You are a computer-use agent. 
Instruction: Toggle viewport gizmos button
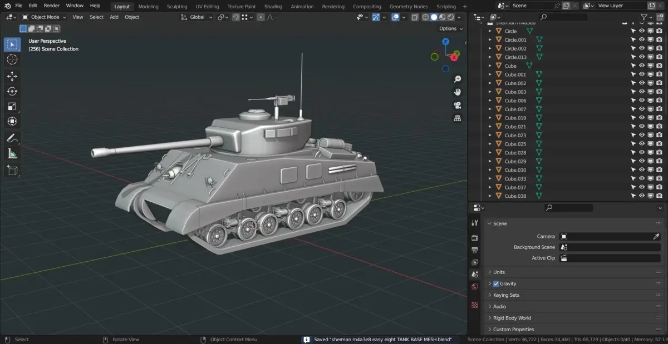click(376, 17)
